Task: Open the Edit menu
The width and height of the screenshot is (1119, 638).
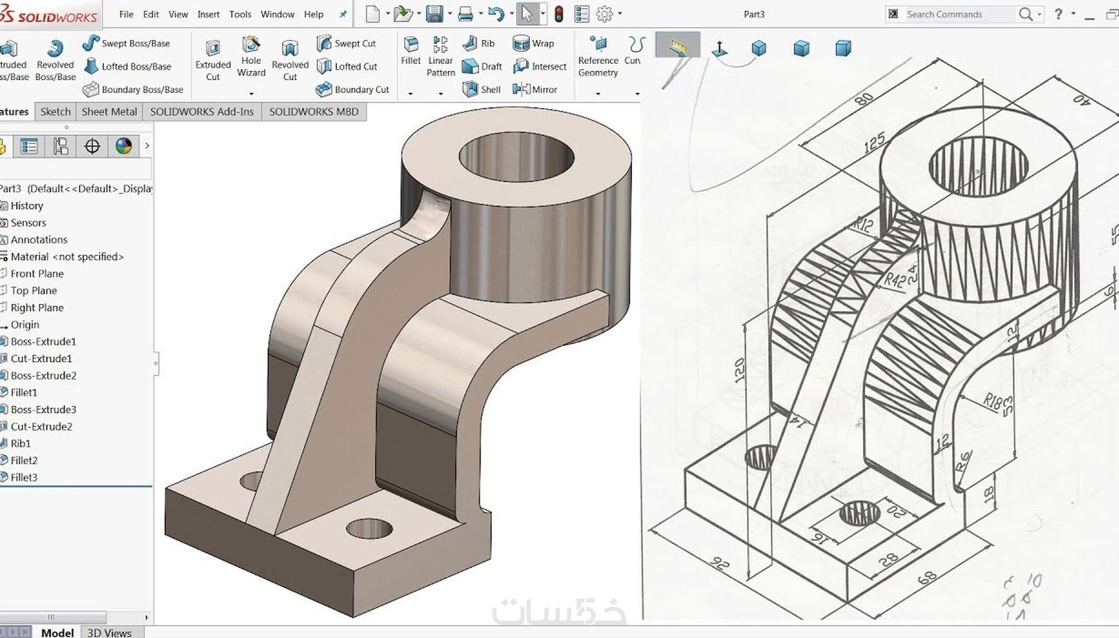Action: 151,14
